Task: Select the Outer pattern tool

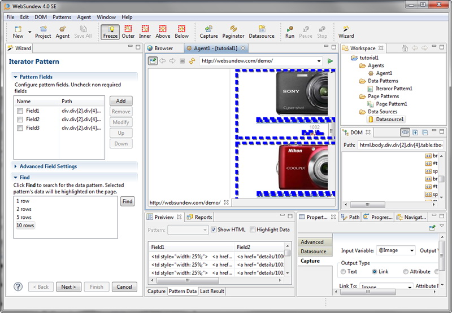Action: (x=128, y=32)
